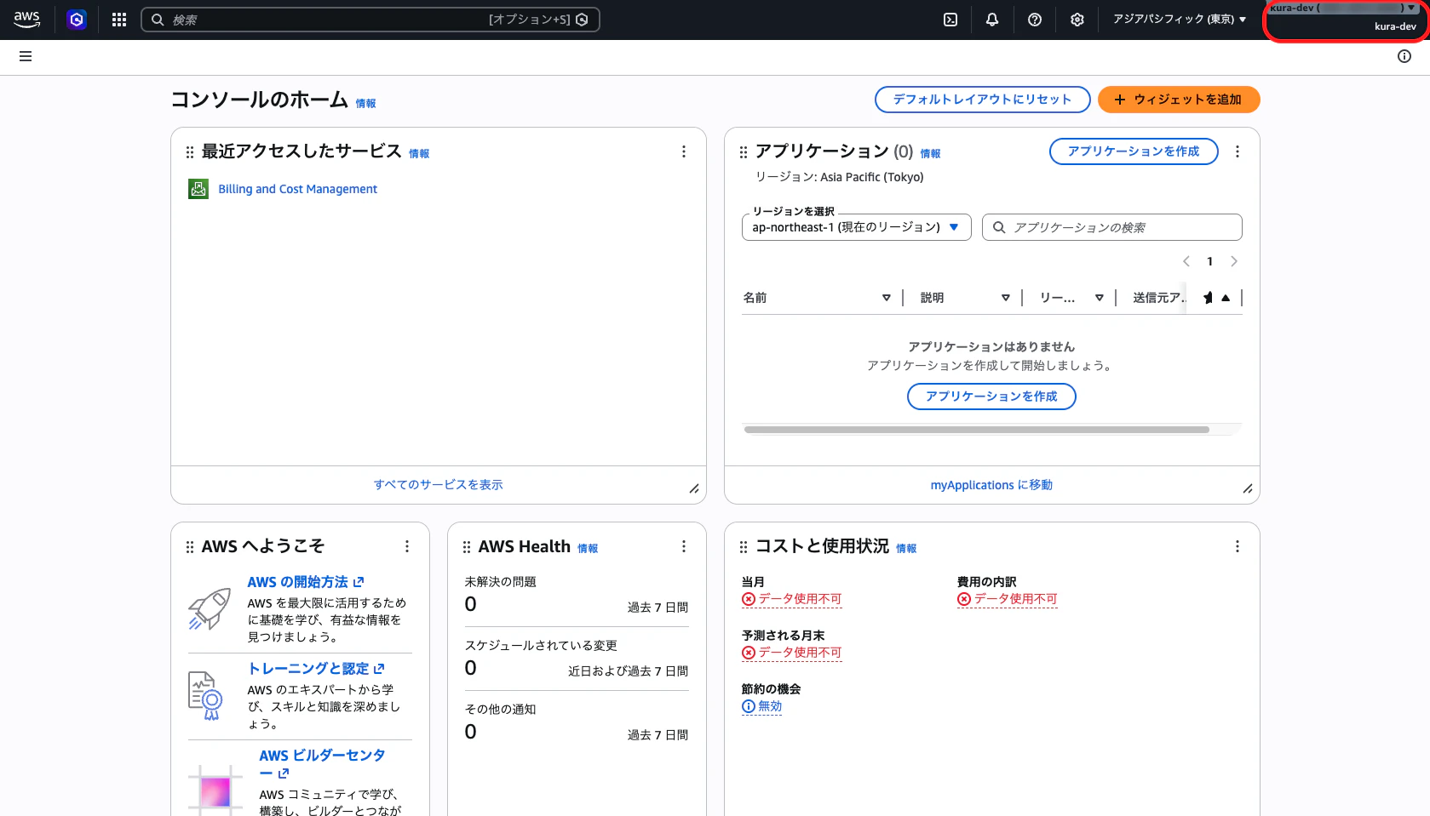Open the info panel icon at right
Viewport: 1430px width, 816px height.
coord(1404,56)
